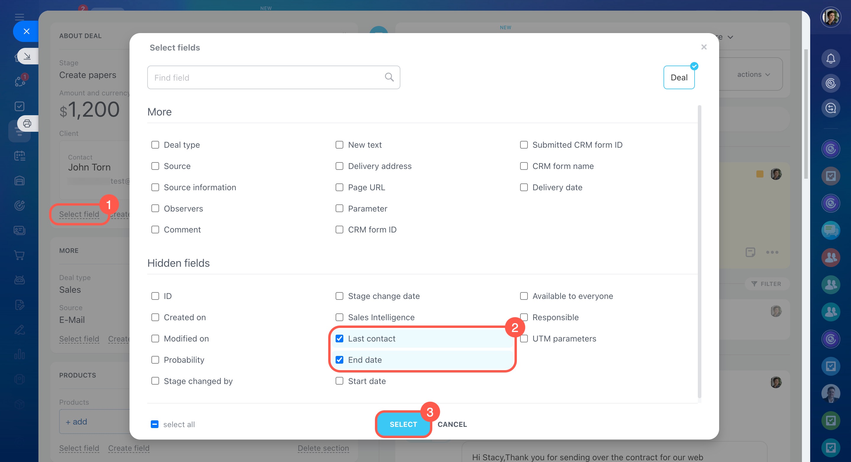Toggle the select all checkbox

155,424
